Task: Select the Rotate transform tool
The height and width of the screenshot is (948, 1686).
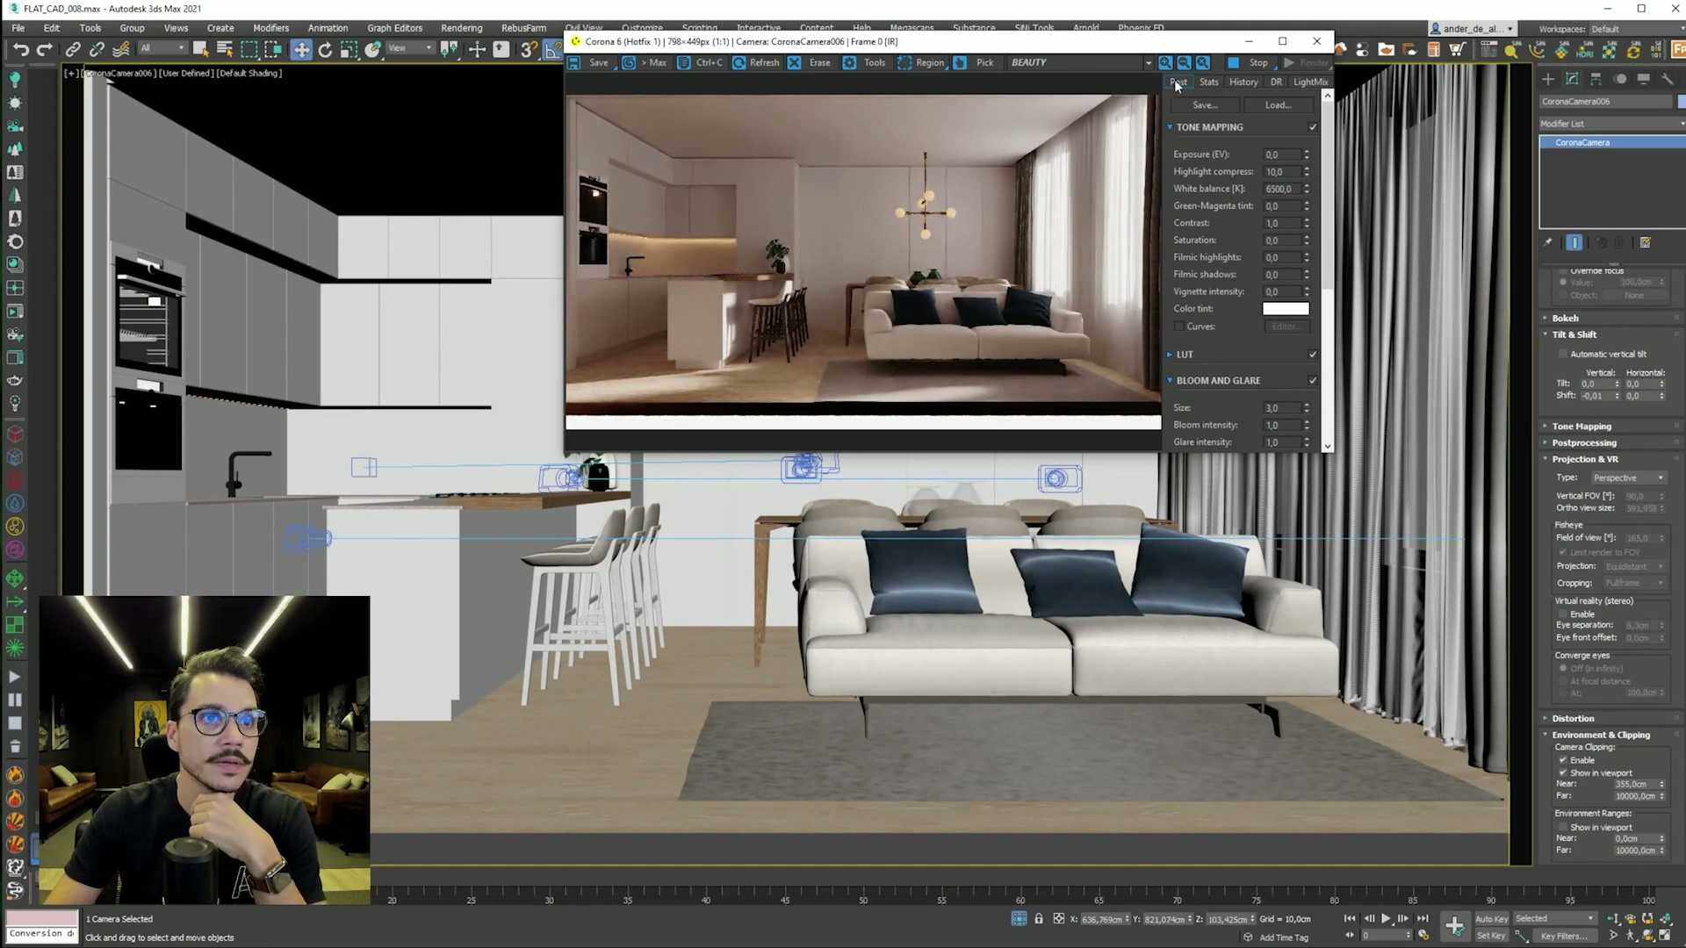Action: 325,50
